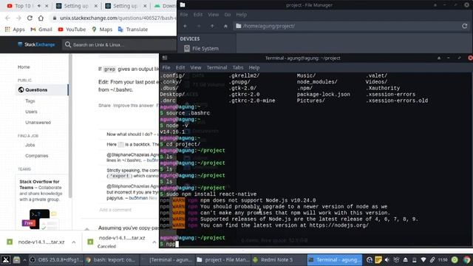
Task: Open Help menu in File Manager
Action: pos(241,15)
